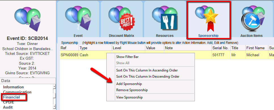Select Information in the Data list
The image size is (274, 110).
pyautogui.click(x=13, y=87)
